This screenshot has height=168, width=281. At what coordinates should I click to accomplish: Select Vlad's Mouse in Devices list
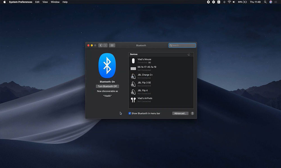pyautogui.click(x=161, y=61)
